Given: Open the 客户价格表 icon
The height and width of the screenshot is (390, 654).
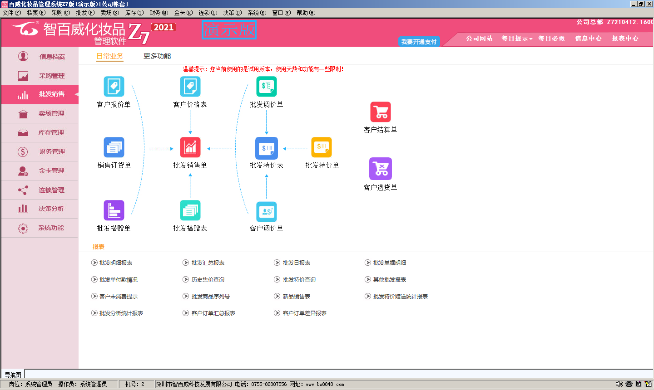Looking at the screenshot, I should 190,86.
